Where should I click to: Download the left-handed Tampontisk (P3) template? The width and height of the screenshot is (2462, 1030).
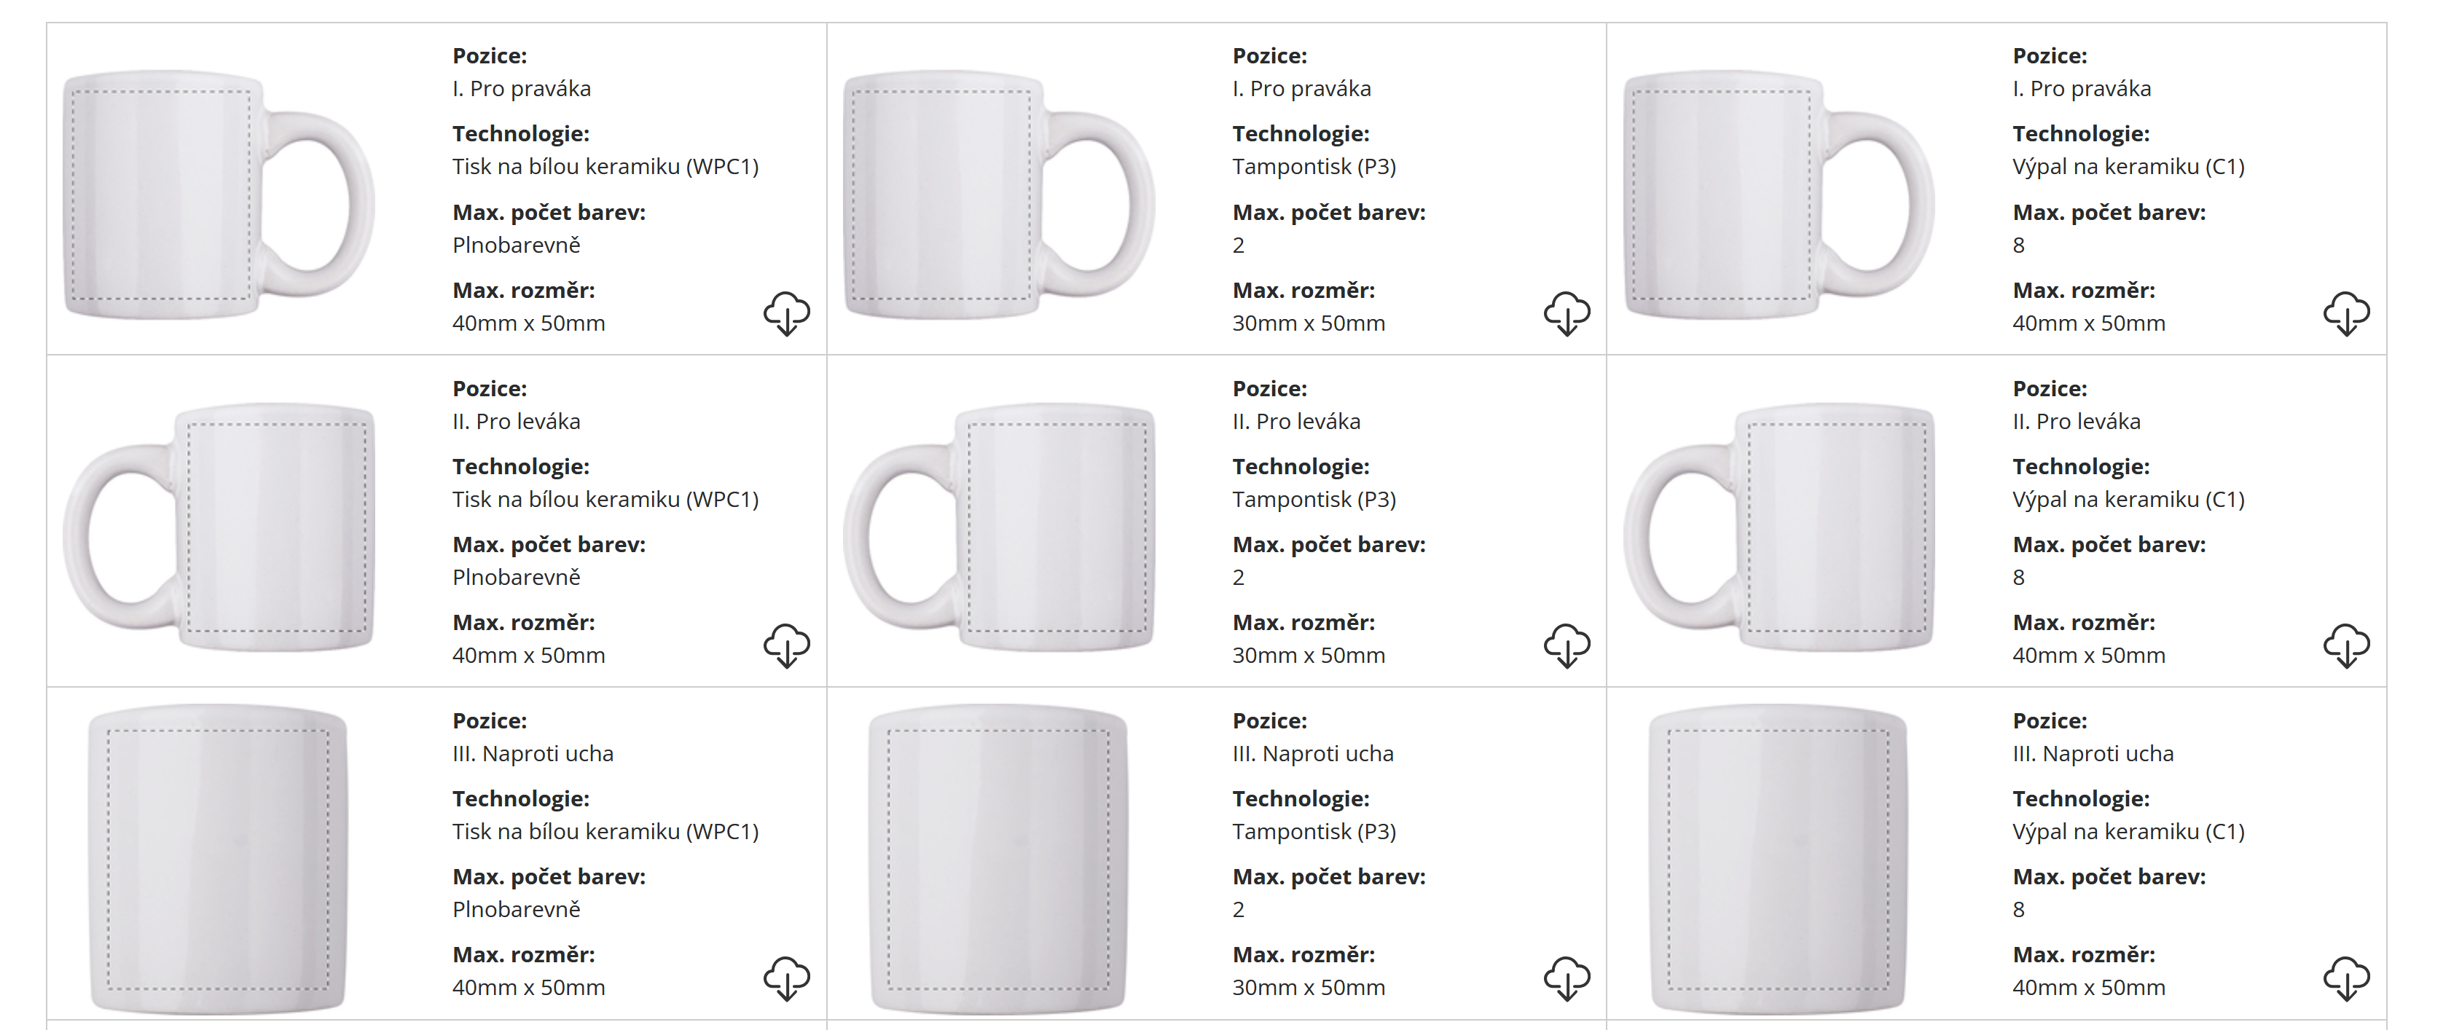click(x=1566, y=646)
